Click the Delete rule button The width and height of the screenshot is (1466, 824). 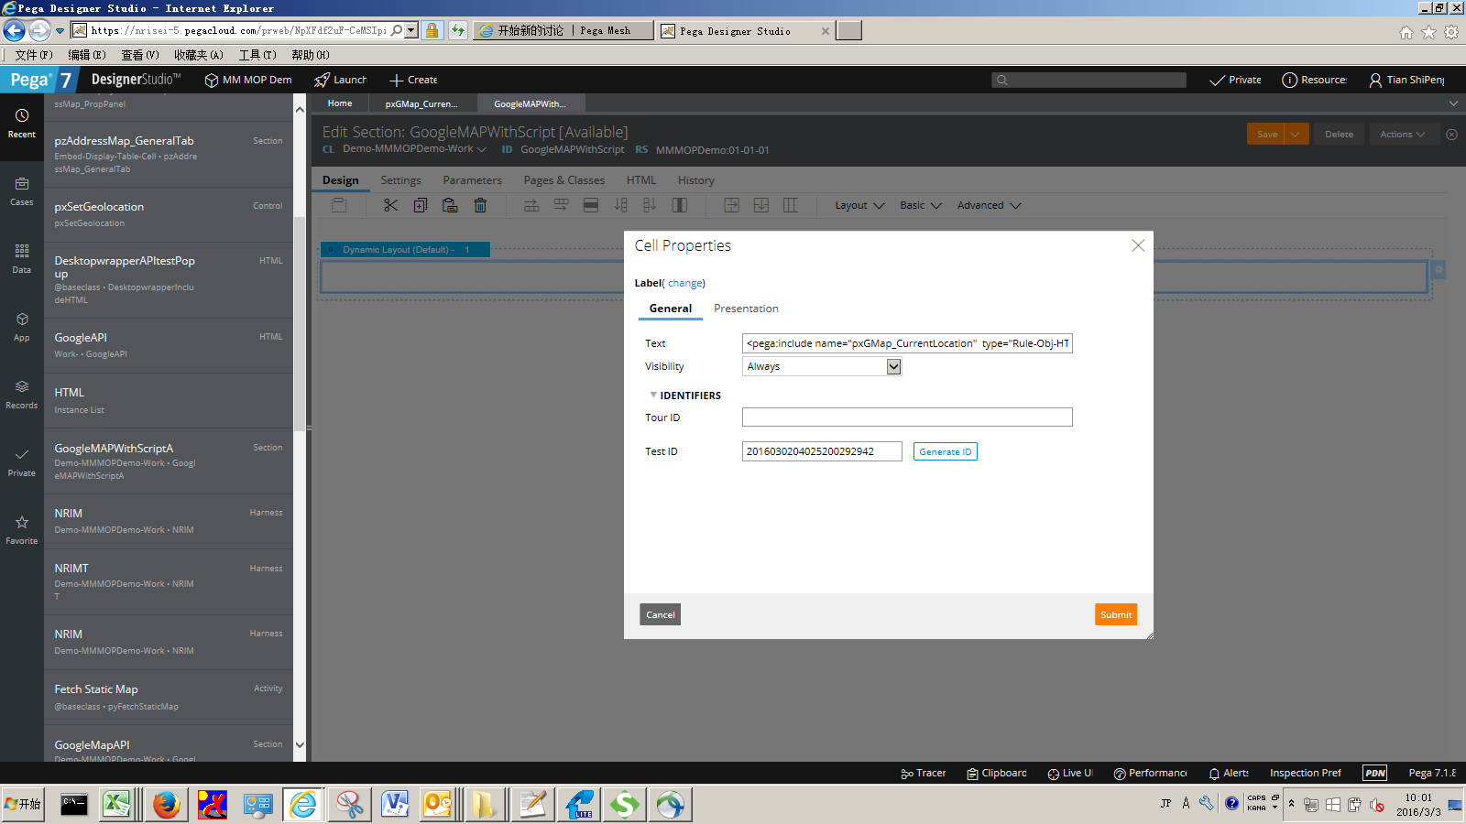tap(1339, 134)
